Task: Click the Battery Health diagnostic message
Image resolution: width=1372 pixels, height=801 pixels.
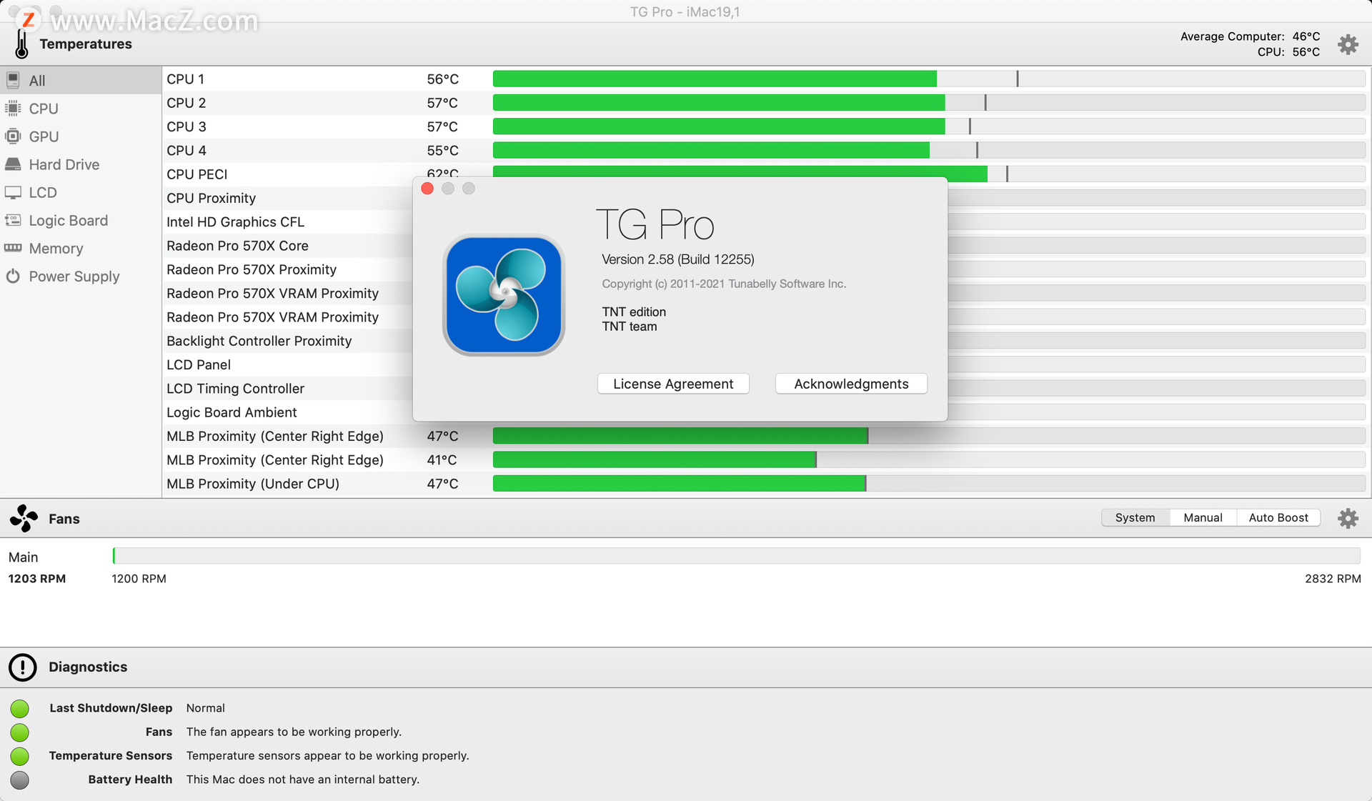Action: pyautogui.click(x=303, y=780)
